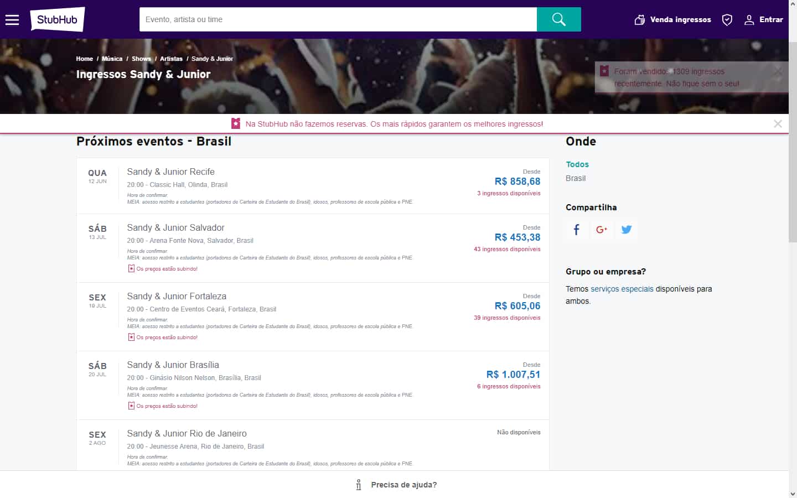Share on Google Plus
Screen dimensions: 797x498
tap(602, 230)
